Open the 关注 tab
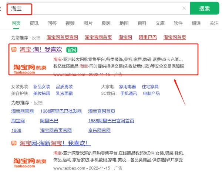Screen dimensions: 222x172 click(x=214, y=23)
